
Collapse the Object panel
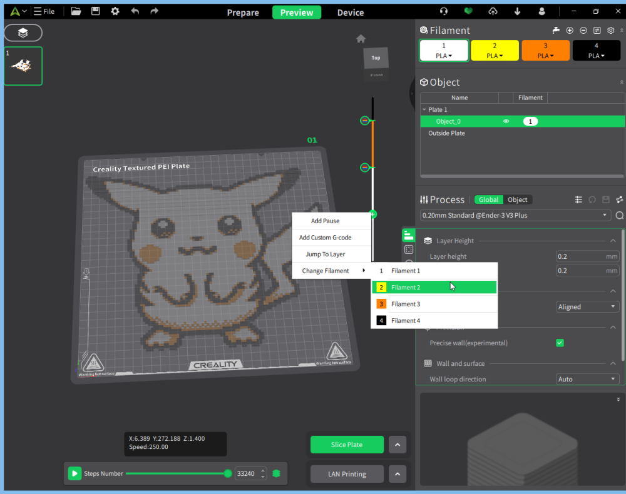pos(622,82)
